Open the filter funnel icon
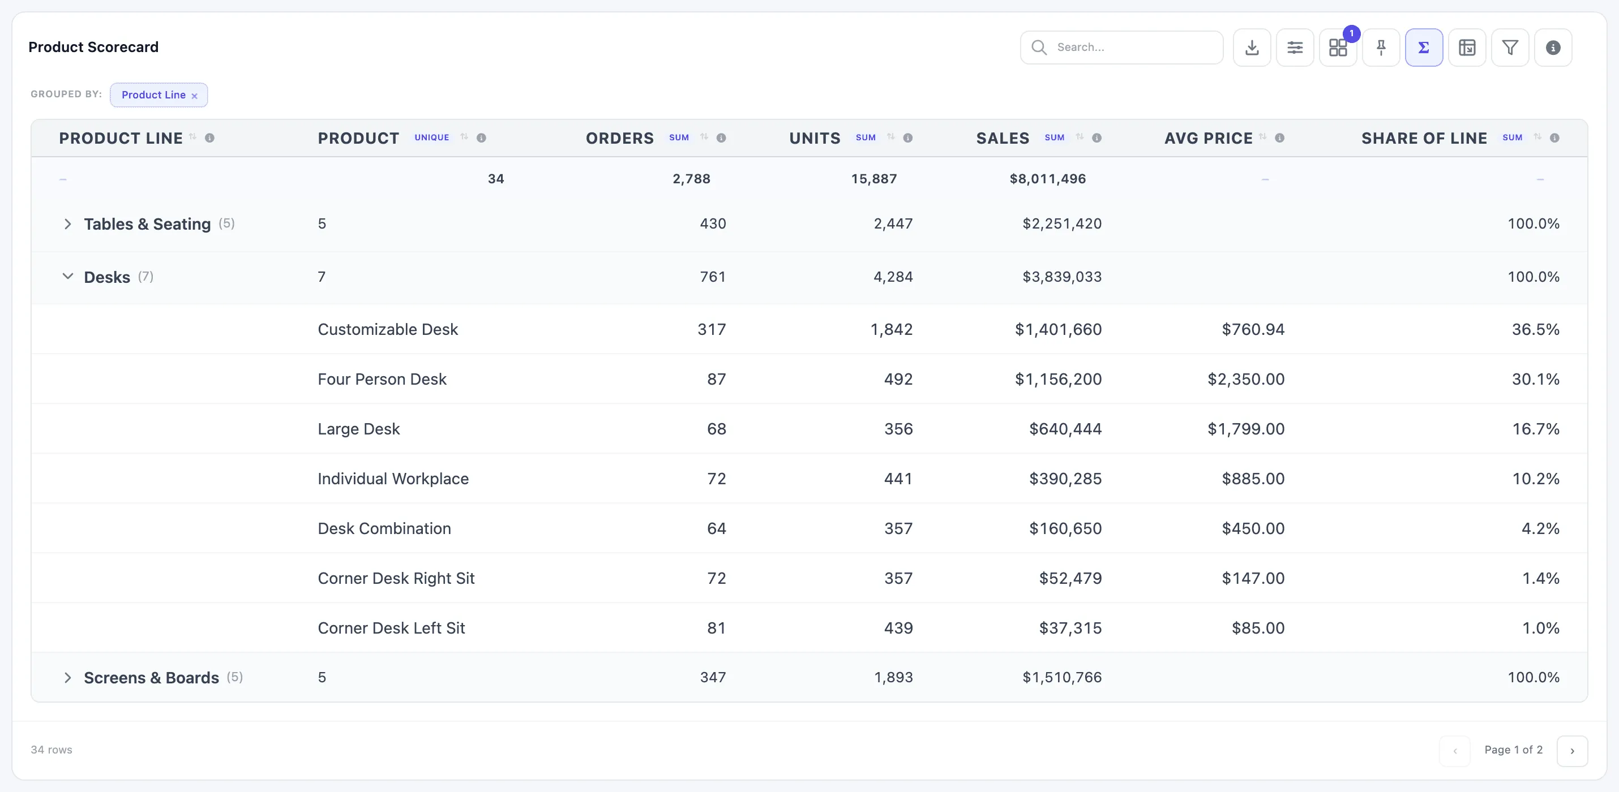Screen dimensions: 1619x792 [1510, 47]
